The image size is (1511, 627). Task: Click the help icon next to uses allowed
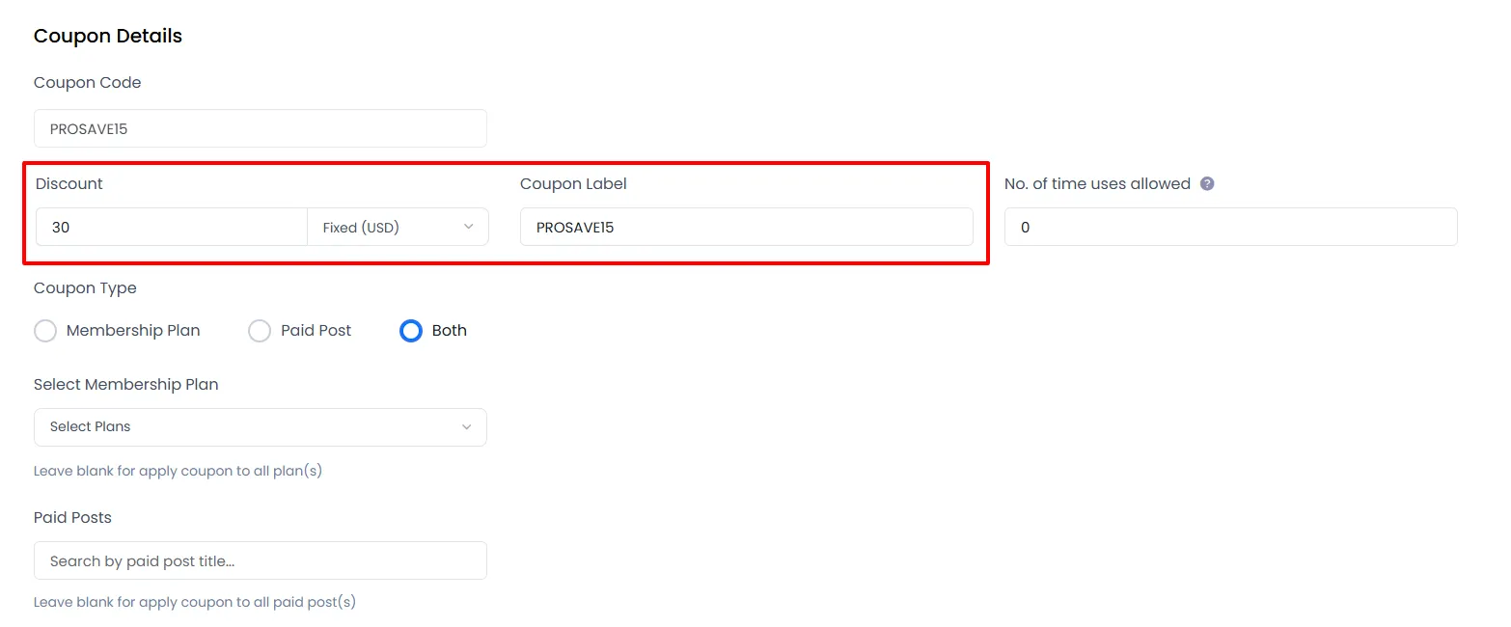(x=1208, y=183)
